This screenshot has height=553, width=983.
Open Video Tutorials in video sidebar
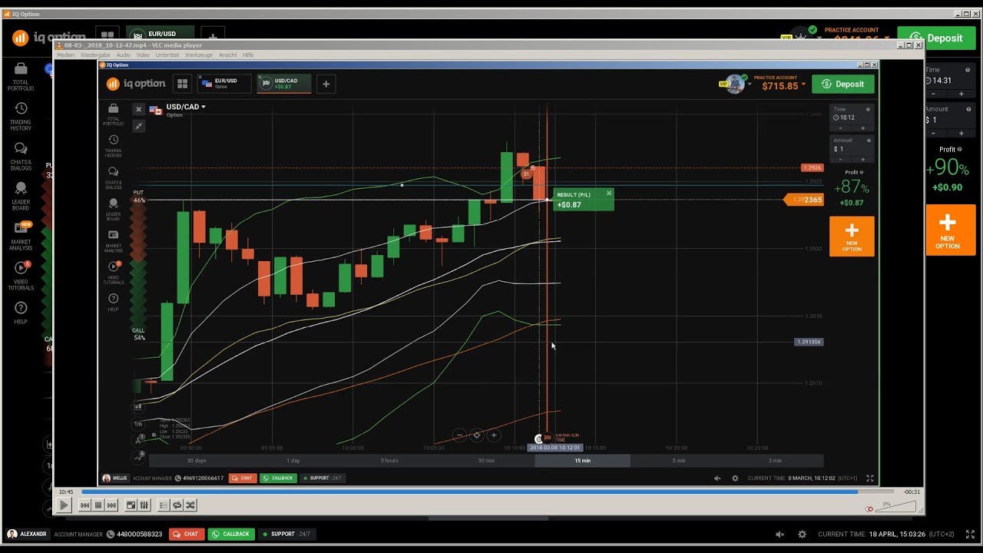[x=113, y=273]
